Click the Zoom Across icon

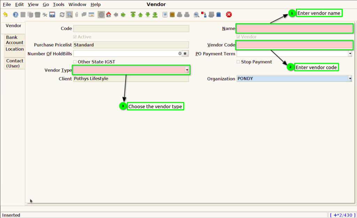pyautogui.click(x=197, y=15)
